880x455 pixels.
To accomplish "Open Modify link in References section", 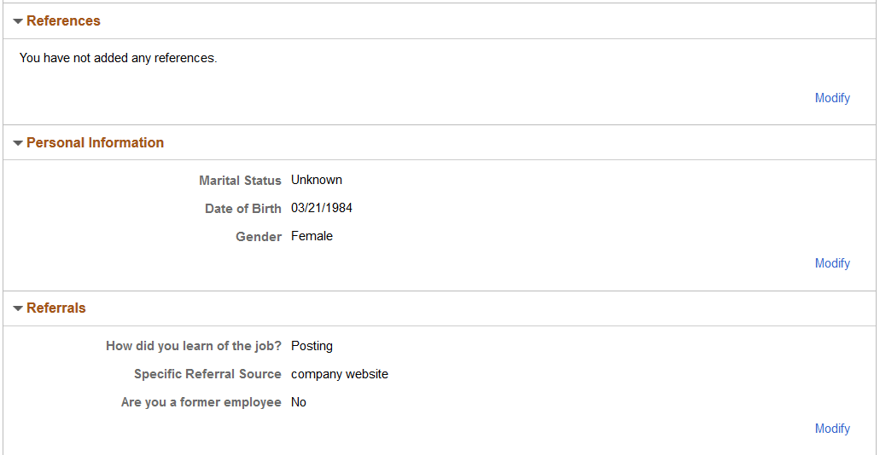I will [x=832, y=98].
